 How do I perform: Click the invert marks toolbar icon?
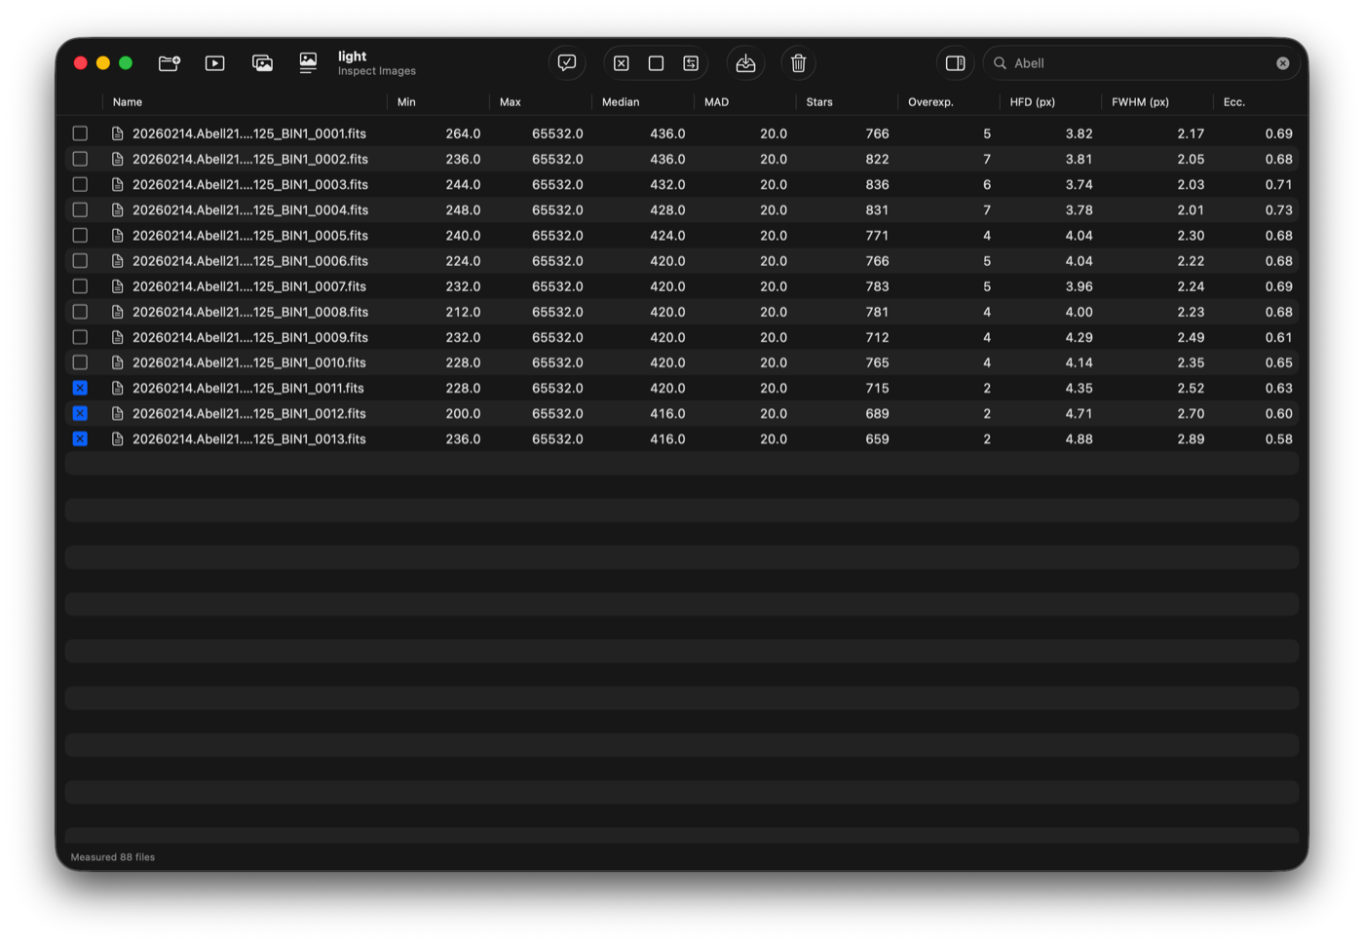pos(691,63)
